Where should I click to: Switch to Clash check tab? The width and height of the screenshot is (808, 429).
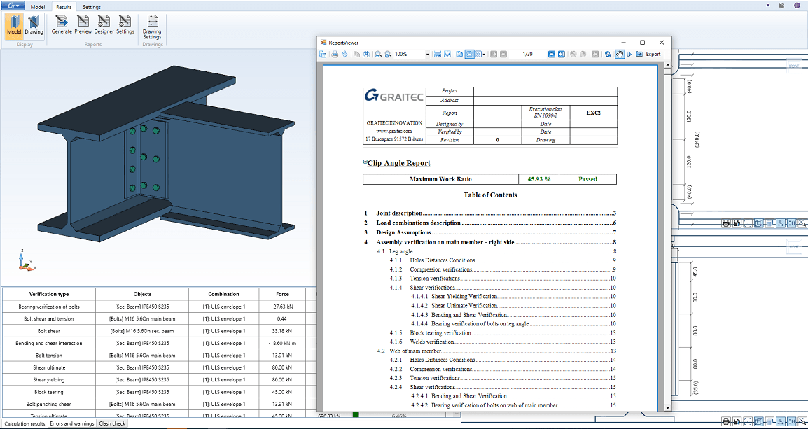click(112, 423)
